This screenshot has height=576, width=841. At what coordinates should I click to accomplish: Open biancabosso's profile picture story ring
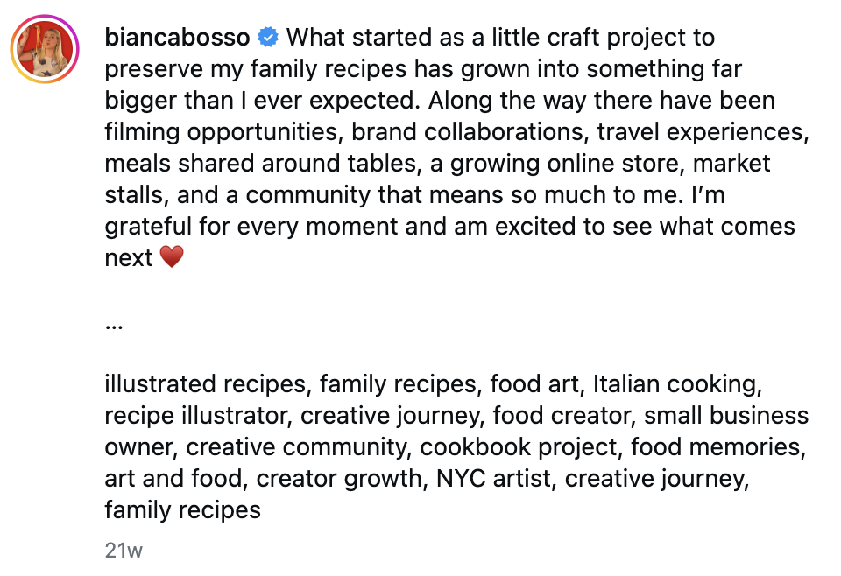tap(45, 49)
